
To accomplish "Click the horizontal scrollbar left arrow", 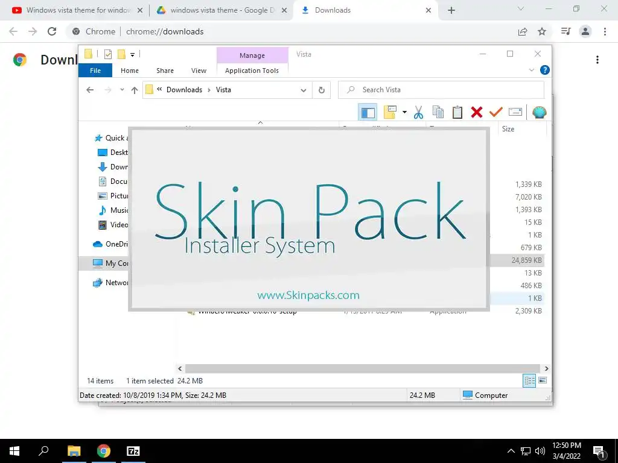I will pos(180,368).
